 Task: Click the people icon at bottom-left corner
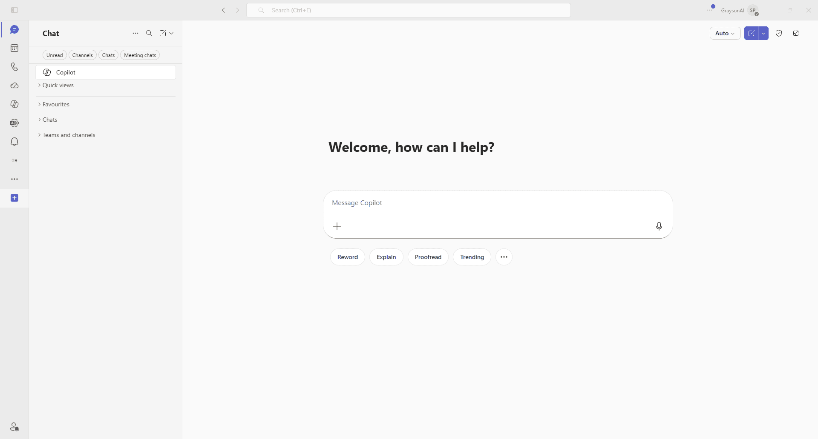14,427
